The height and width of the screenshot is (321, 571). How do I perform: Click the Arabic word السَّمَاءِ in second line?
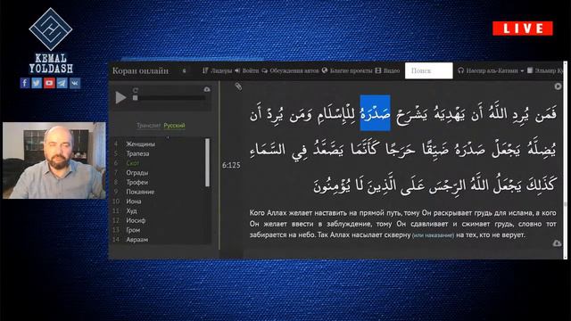(268, 150)
